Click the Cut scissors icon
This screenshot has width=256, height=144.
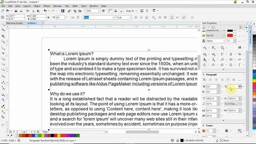28,11
